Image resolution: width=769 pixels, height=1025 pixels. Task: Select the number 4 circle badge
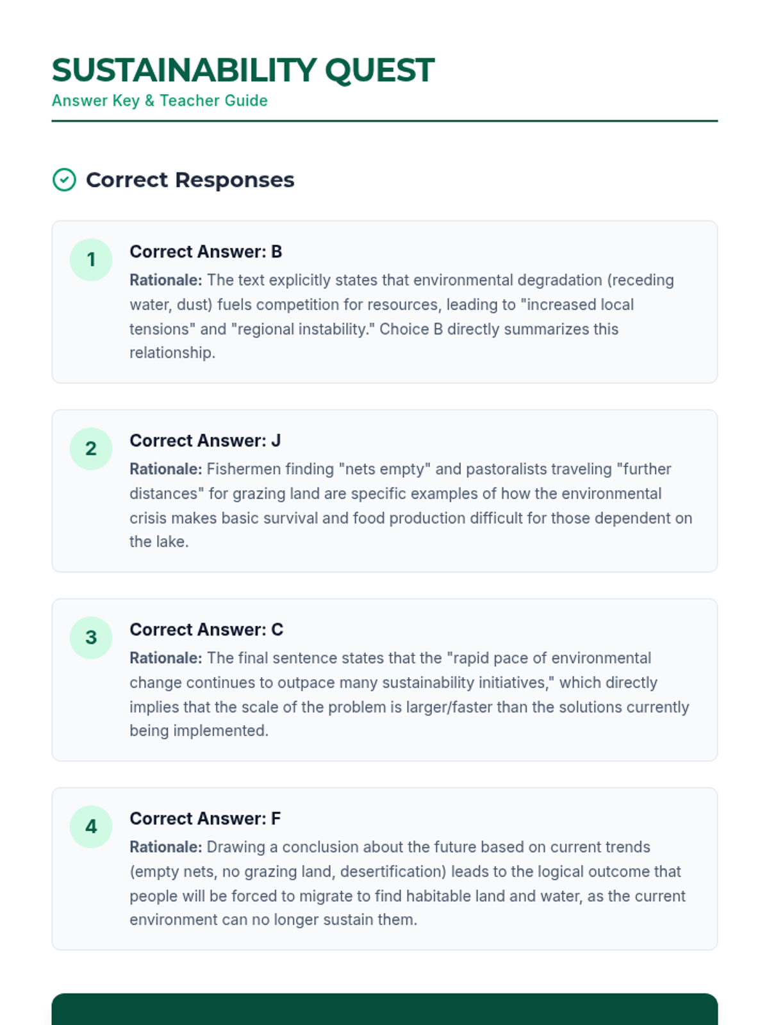click(x=91, y=826)
